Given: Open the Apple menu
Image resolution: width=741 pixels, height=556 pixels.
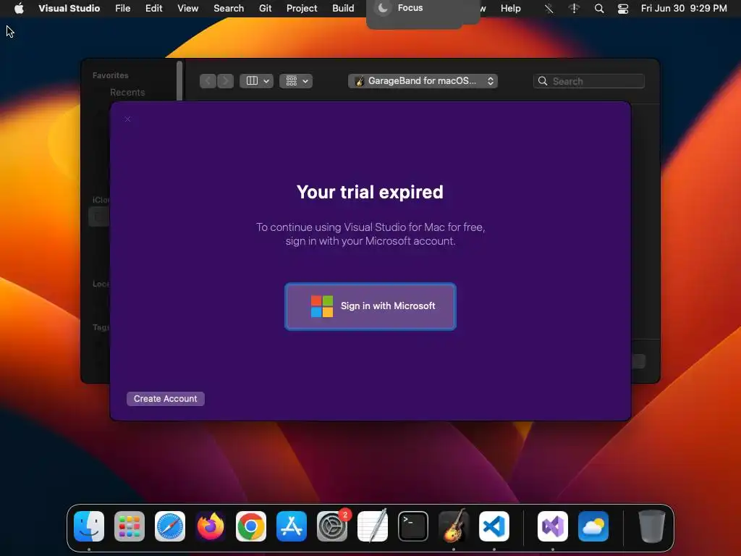Looking at the screenshot, I should pyautogui.click(x=19, y=8).
